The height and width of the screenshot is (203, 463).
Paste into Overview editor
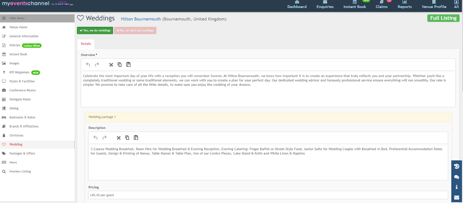pos(128,65)
